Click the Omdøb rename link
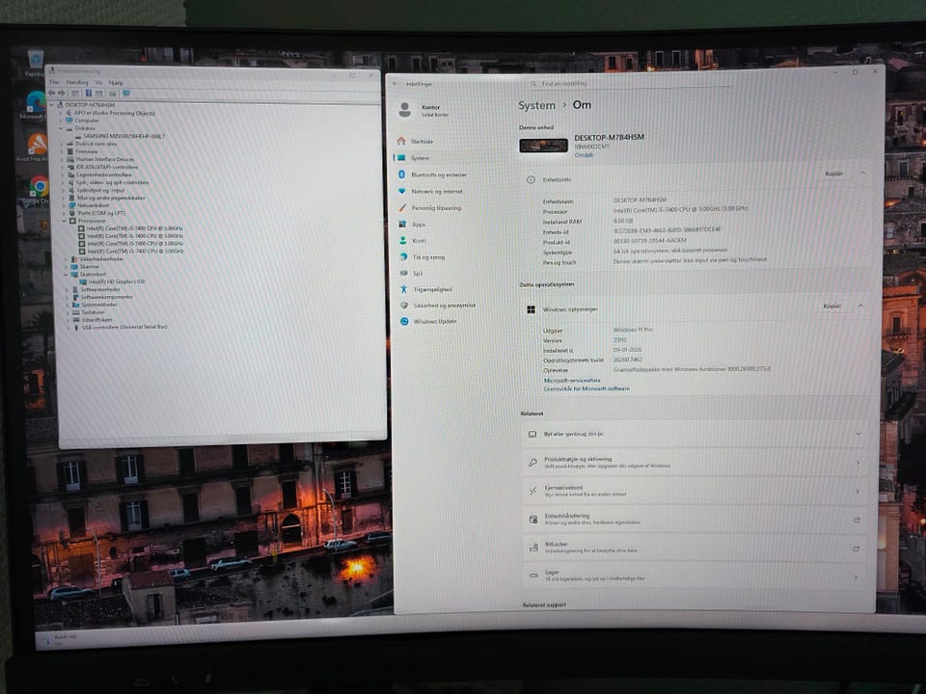The width and height of the screenshot is (926, 694). 585,154
